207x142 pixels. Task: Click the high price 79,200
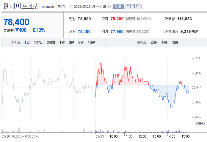117,19
